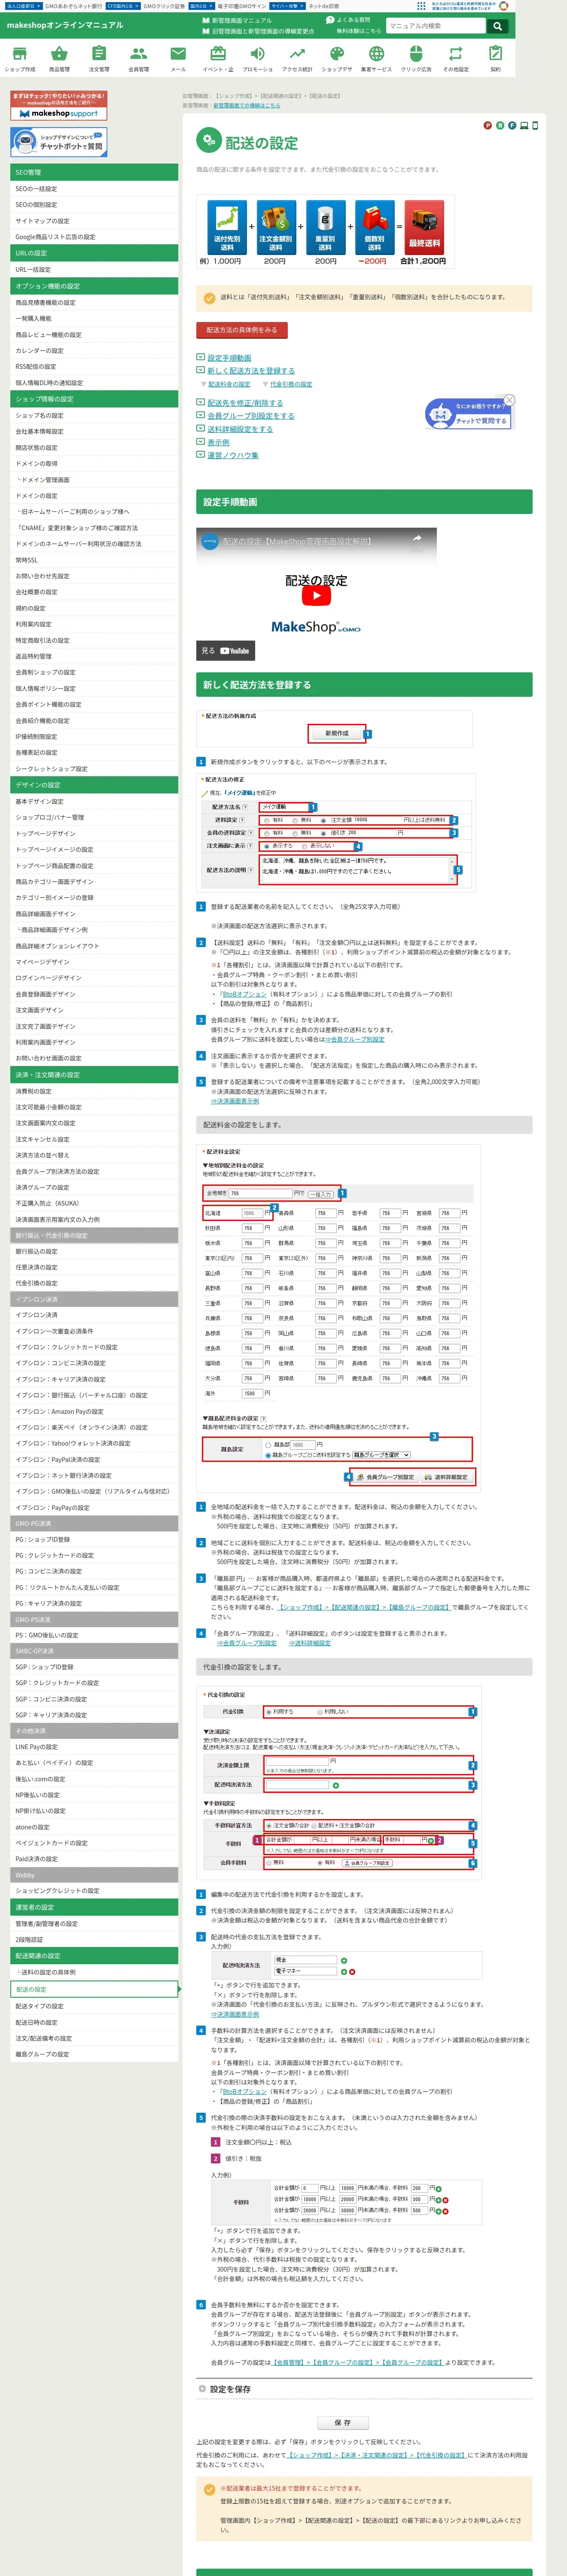This screenshot has width=567, height=2576.
Task: Select イプシロン：PayPayの設定 in sidebar
Action: (94, 1507)
